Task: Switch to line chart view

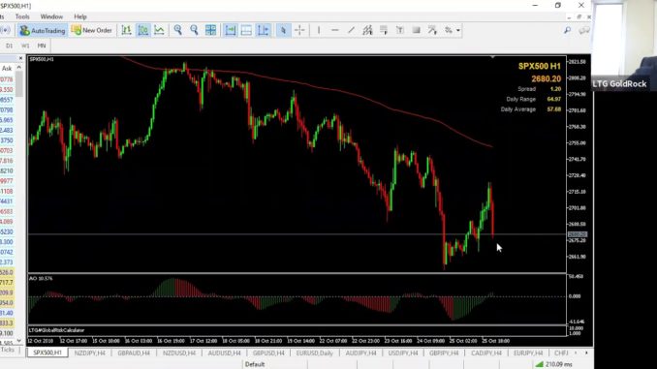Action: pyautogui.click(x=159, y=30)
